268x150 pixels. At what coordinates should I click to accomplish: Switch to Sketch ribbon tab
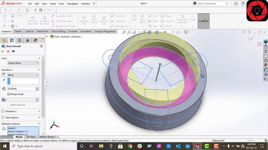point(18,32)
